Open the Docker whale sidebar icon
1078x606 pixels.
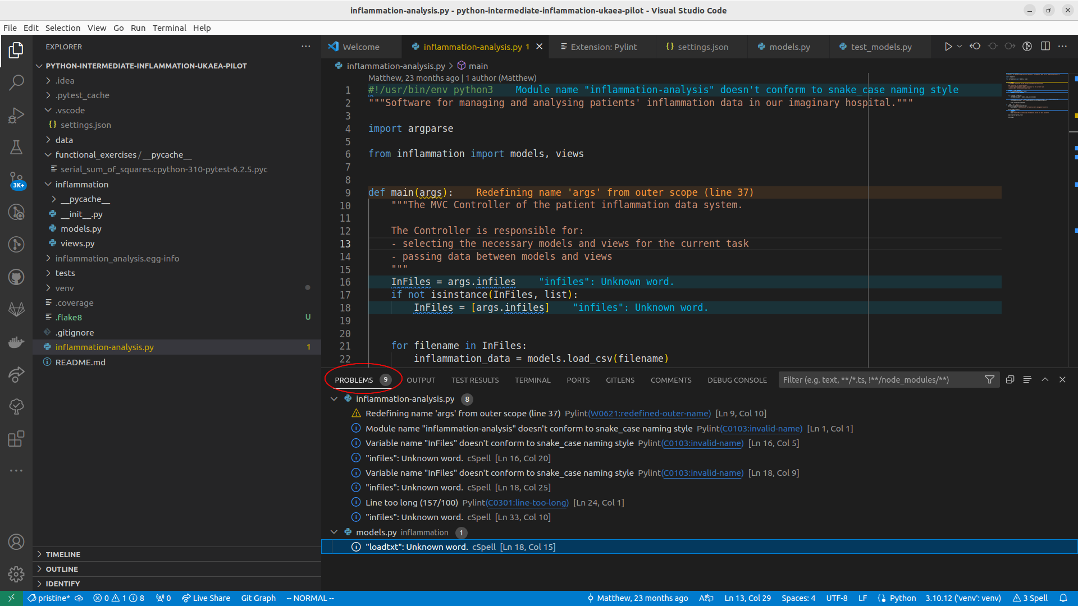point(17,342)
